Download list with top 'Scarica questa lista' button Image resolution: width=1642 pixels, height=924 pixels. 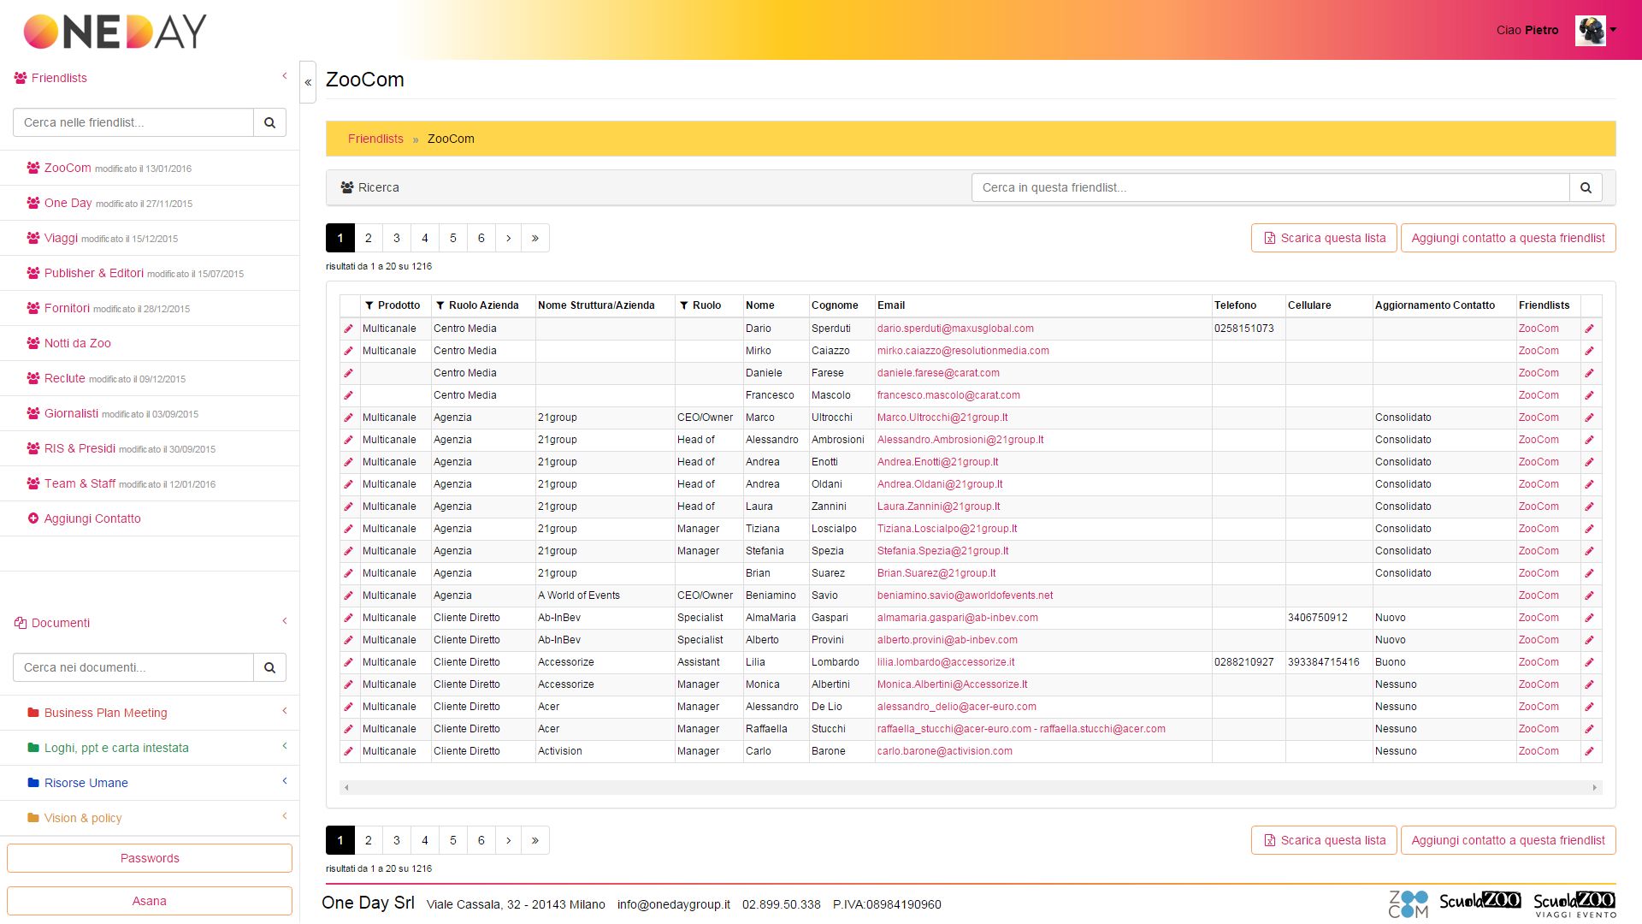pyautogui.click(x=1324, y=238)
